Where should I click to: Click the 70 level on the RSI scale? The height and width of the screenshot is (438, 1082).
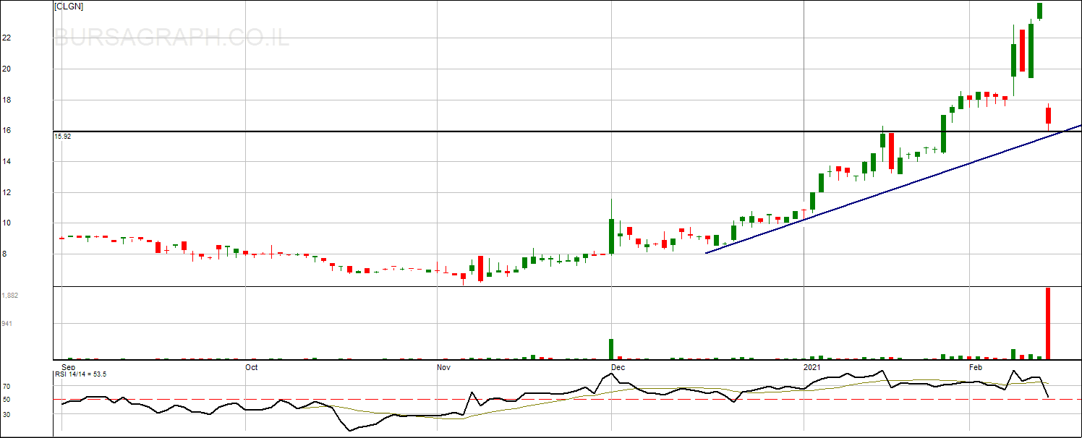click(x=7, y=387)
